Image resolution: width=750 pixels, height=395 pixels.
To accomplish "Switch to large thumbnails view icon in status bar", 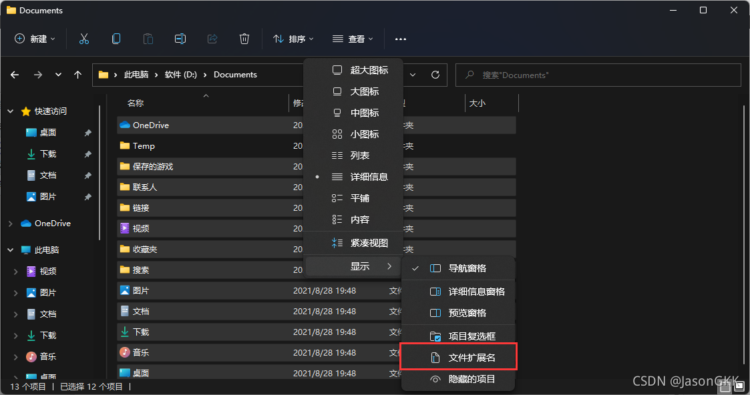I will tap(739, 386).
